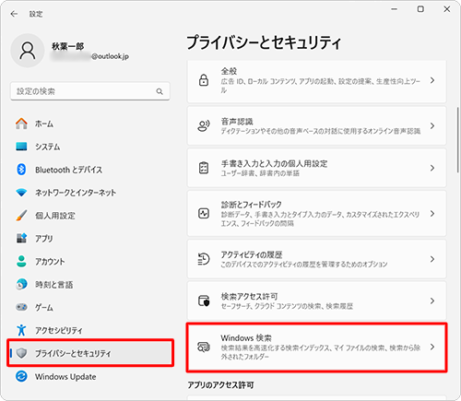The height and width of the screenshot is (401, 461).
Task: Click the 時刻と言語 globe clock icon
Action: tap(21, 284)
